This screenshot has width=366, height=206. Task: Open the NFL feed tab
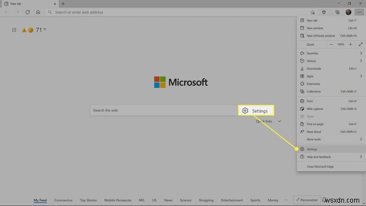point(142,200)
